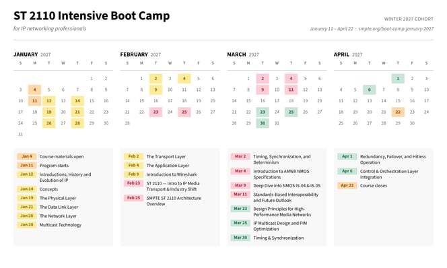Screen dimensions: 447x268
Task: Select 'Multicast Technology' session entry
Action: pyautogui.click(x=61, y=225)
